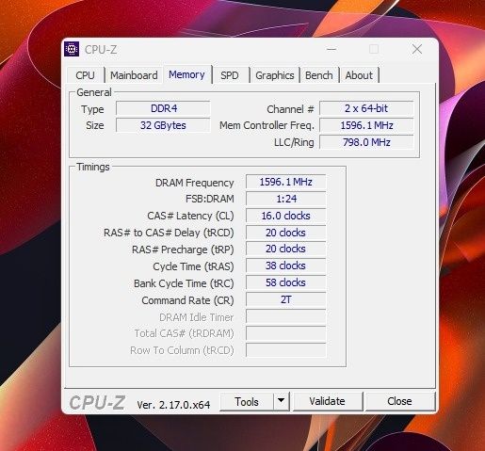Click the CAS# Latency (CL) label
Viewport: 485px width, 451px height.
coord(190,216)
